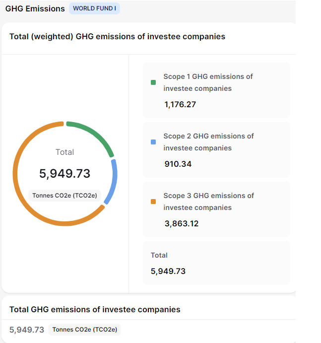Image resolution: width=321 pixels, height=343 pixels.
Task: Click the Total summary card
Action: point(216,263)
